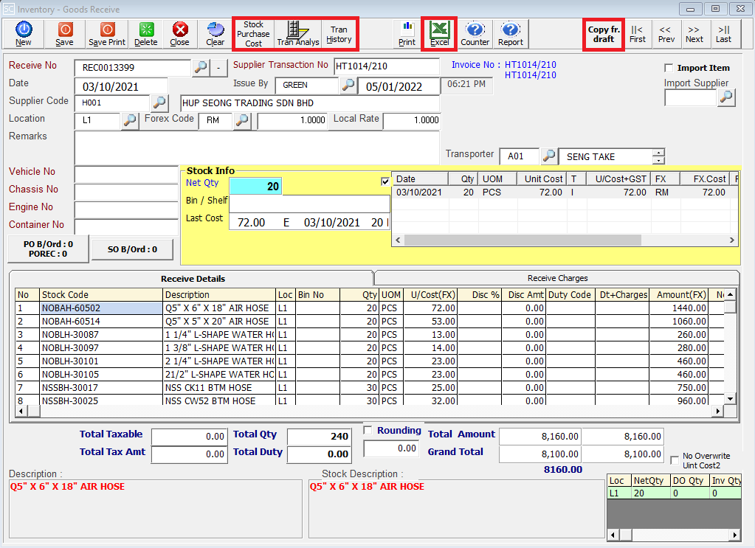Click the Rounding amount field
Viewport: 755px width, 548px height.
point(390,448)
